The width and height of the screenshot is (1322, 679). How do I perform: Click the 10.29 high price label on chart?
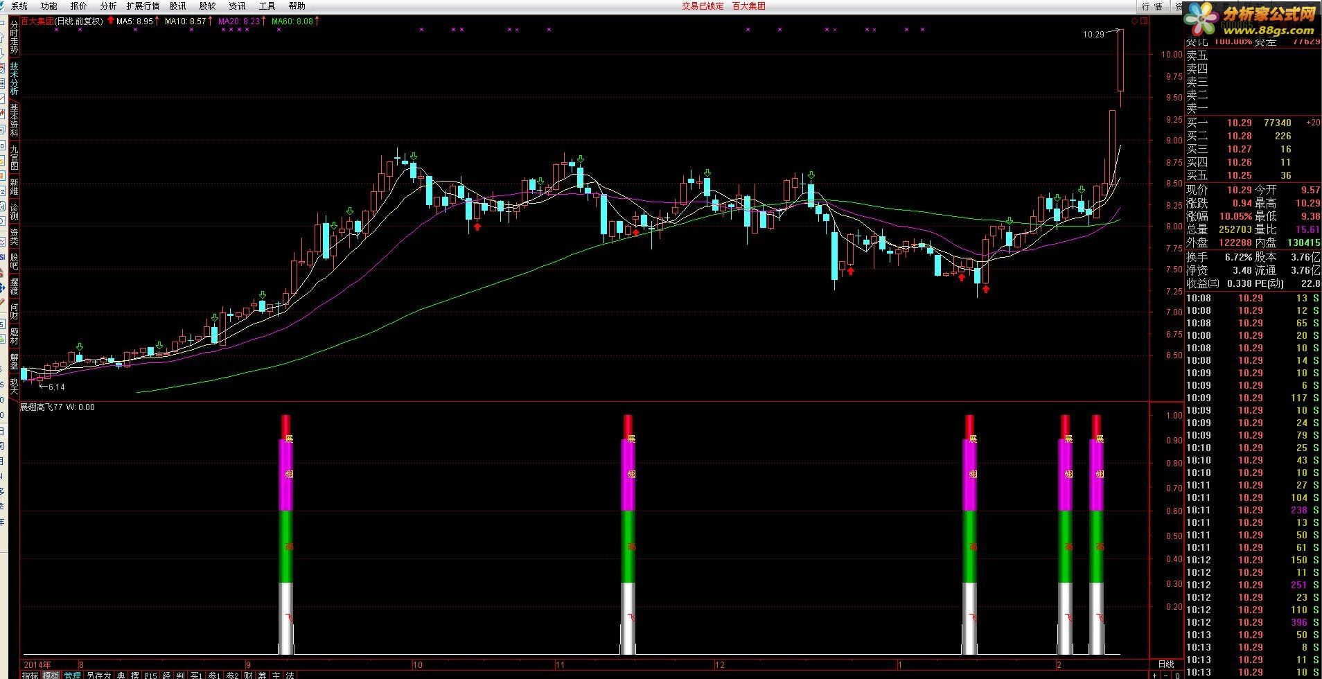[1093, 34]
